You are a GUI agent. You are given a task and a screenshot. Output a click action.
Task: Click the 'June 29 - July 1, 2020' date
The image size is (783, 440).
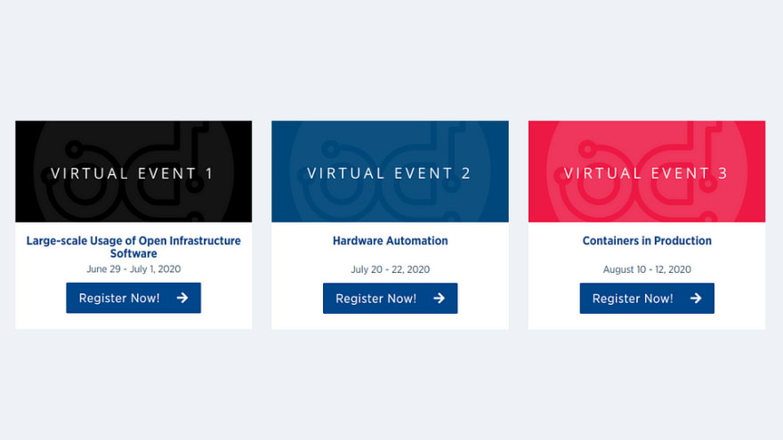click(133, 268)
